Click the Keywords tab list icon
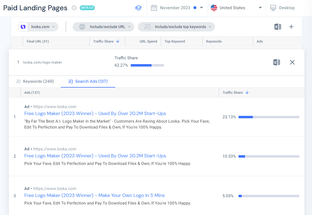Image resolution: width=312 pixels, height=215 pixels. pyautogui.click(x=18, y=82)
